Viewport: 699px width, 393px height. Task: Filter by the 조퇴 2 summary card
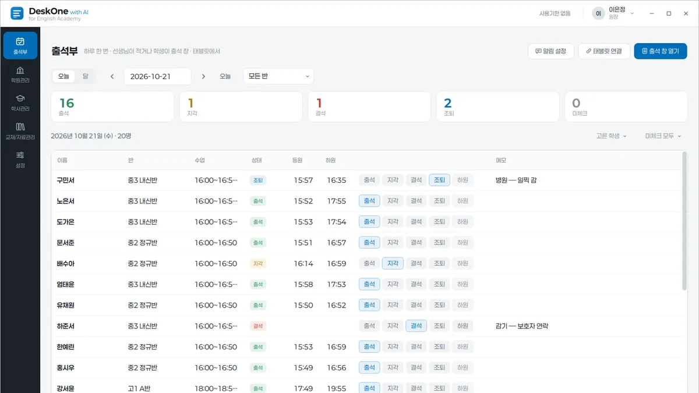(x=497, y=107)
